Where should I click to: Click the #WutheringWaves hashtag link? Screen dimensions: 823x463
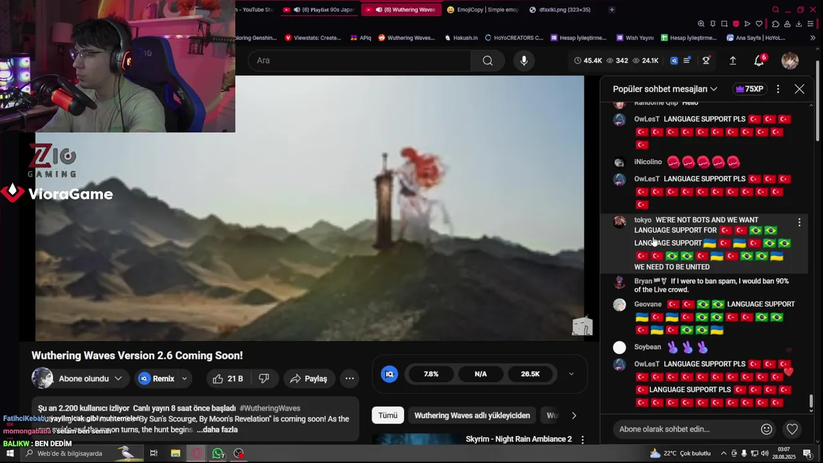[x=269, y=408]
